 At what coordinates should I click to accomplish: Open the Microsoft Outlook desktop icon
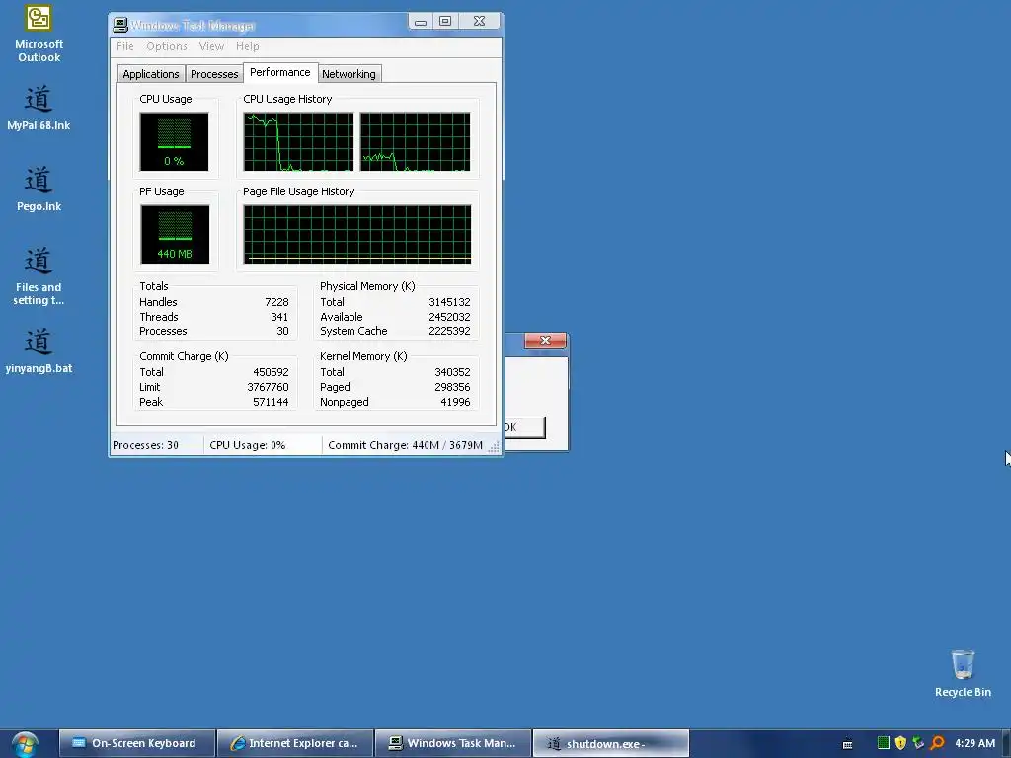(x=39, y=34)
